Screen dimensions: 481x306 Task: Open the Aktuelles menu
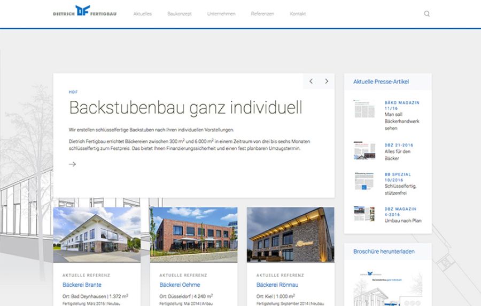coord(143,14)
